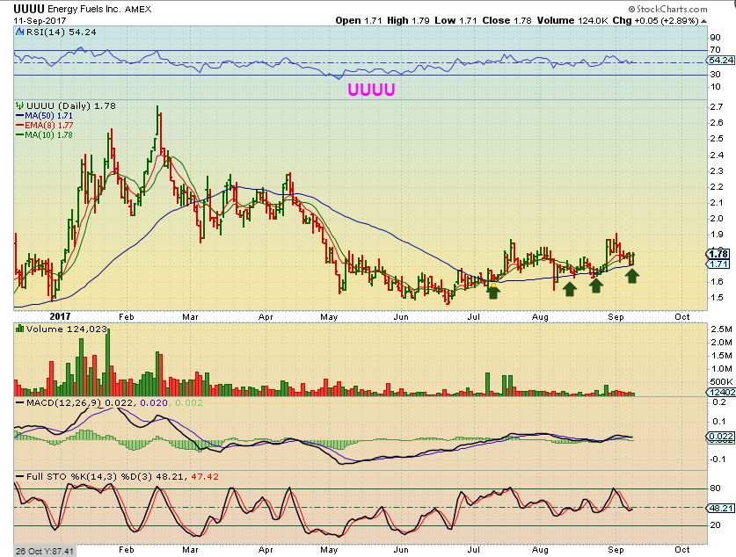
Task: Select the blue MA(50) legend line swatch
Action: coord(20,115)
